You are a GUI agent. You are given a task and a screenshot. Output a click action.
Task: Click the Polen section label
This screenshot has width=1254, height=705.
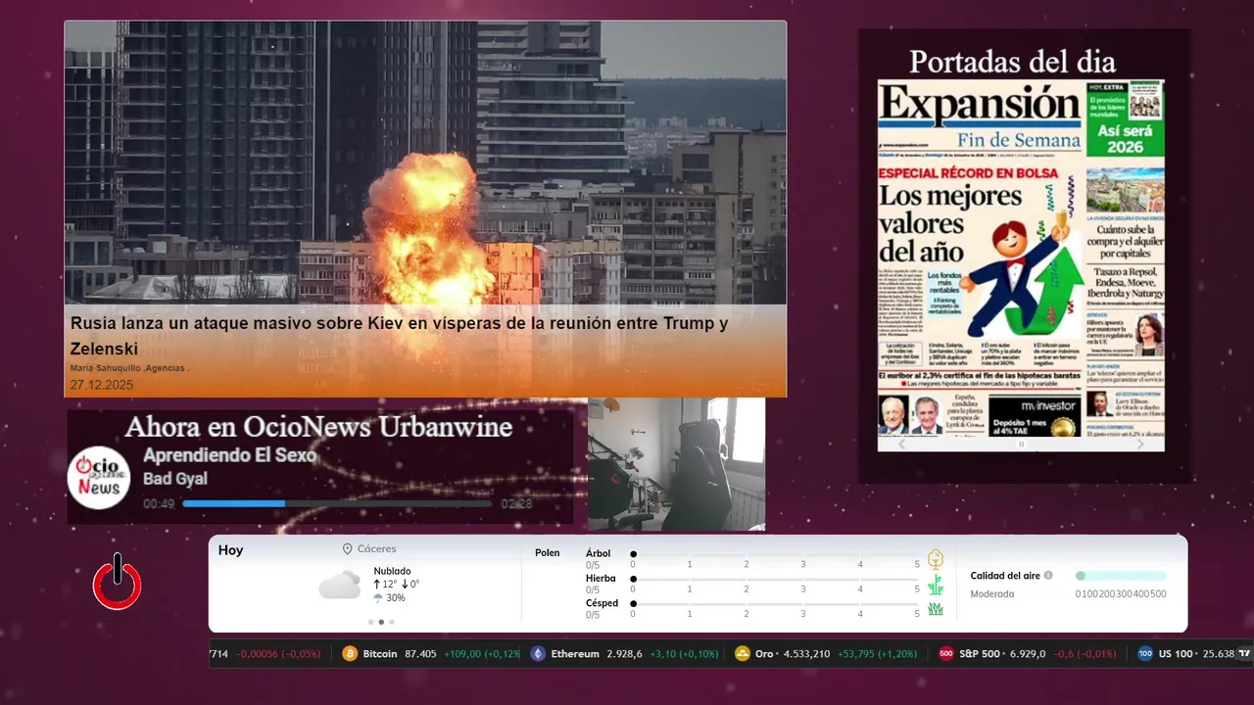point(548,553)
